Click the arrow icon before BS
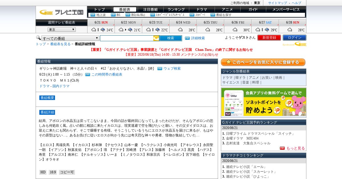342x179 pixels. click(x=113, y=15)
